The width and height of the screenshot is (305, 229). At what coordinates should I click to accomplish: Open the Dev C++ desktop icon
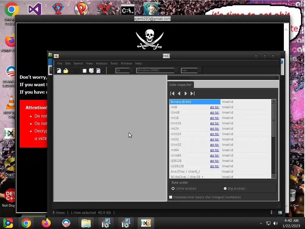click(10, 195)
